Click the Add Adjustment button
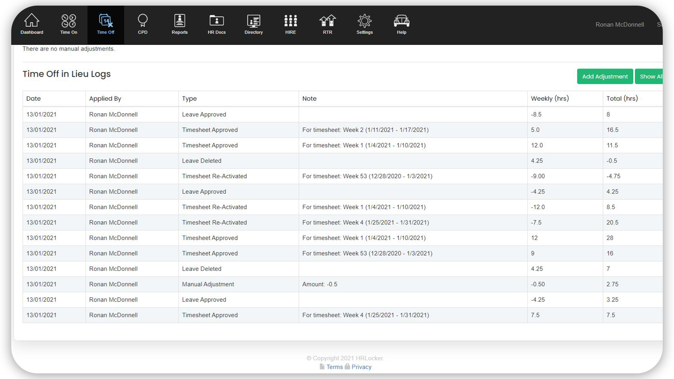674x379 pixels. click(x=604, y=77)
